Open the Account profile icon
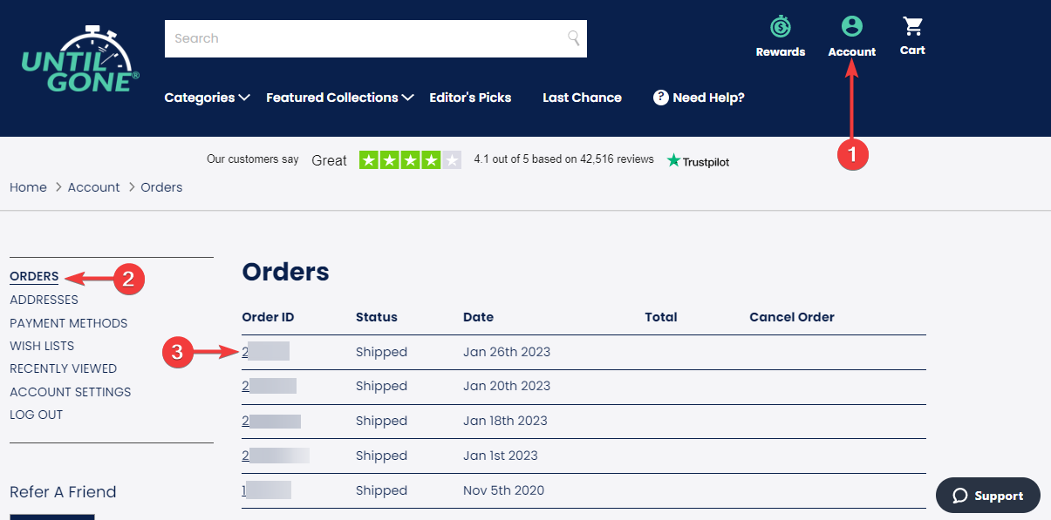 click(851, 26)
